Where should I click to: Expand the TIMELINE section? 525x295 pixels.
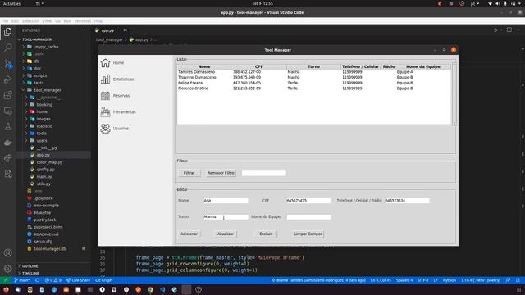[30, 273]
